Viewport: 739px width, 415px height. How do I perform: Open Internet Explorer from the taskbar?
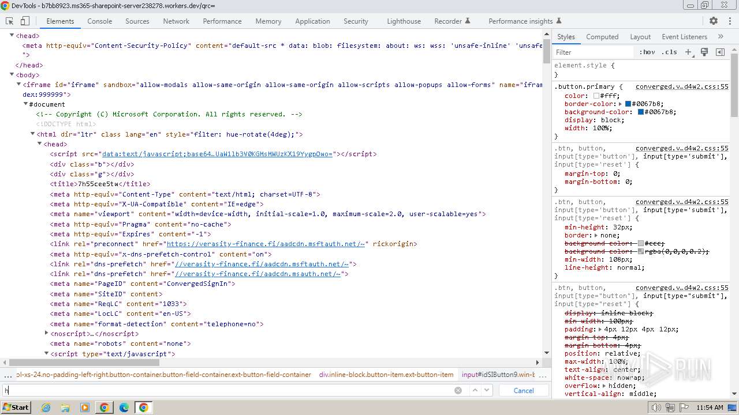pos(46,408)
